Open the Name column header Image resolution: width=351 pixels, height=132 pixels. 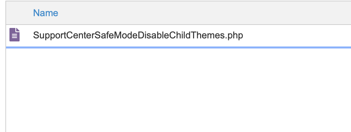coord(46,13)
